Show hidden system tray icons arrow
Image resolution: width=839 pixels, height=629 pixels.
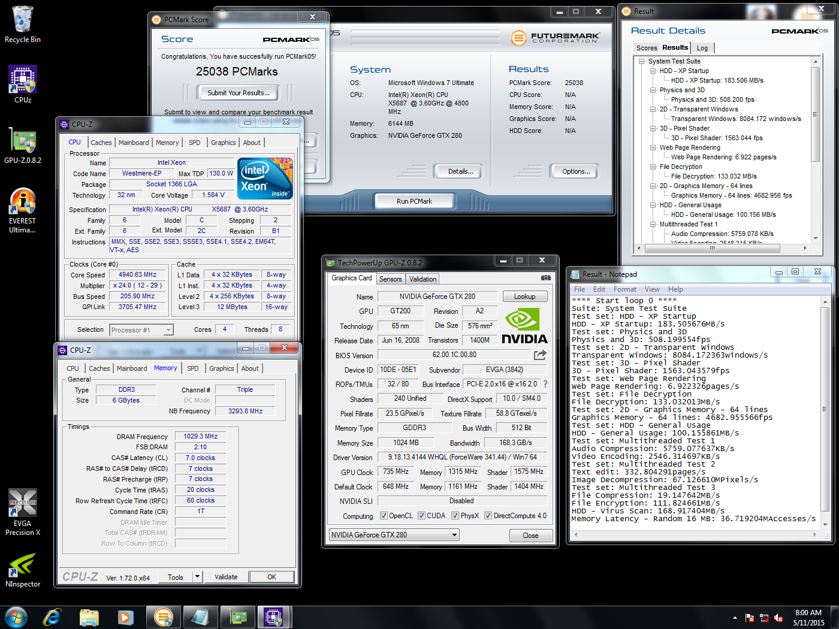[735, 618]
